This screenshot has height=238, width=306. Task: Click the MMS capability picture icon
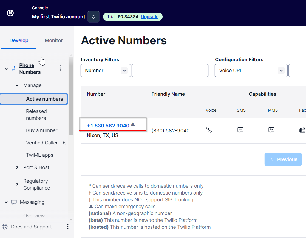point(271,130)
